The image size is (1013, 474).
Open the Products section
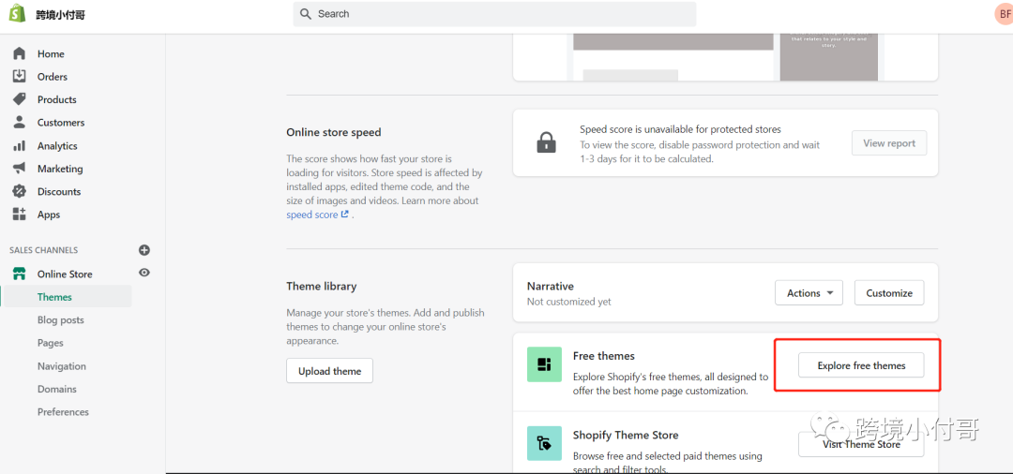pyautogui.click(x=57, y=99)
